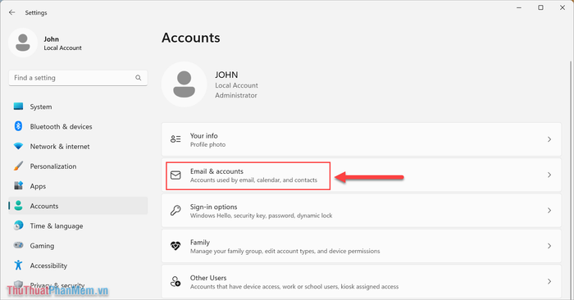Expand Sign-in options chevron
Image resolution: width=574 pixels, height=300 pixels.
click(549, 211)
